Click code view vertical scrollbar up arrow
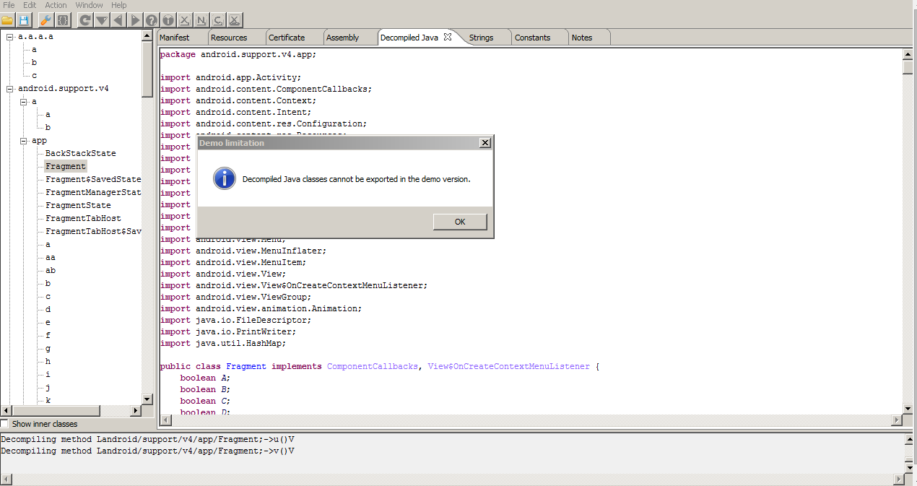 [908, 54]
